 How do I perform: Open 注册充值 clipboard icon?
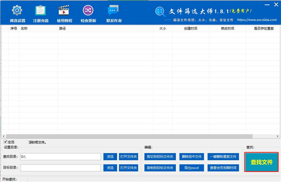[40, 10]
